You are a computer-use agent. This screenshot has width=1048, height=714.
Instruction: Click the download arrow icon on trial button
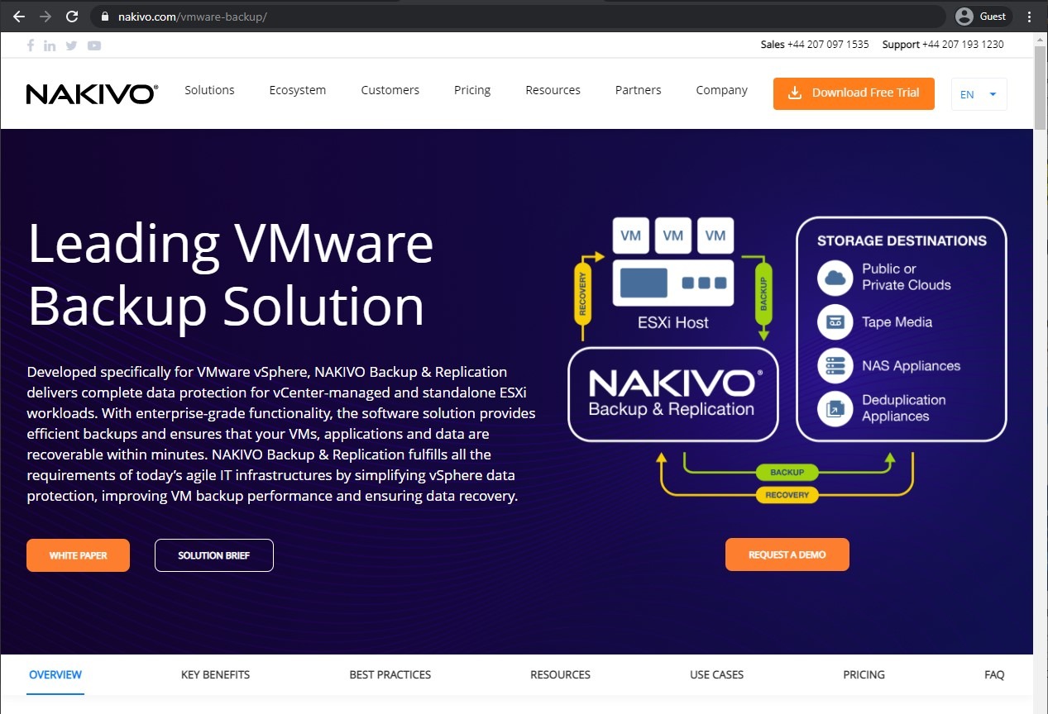click(794, 93)
